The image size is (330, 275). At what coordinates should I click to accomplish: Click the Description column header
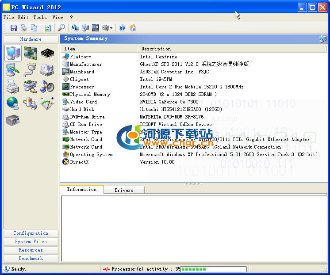(x=156, y=49)
